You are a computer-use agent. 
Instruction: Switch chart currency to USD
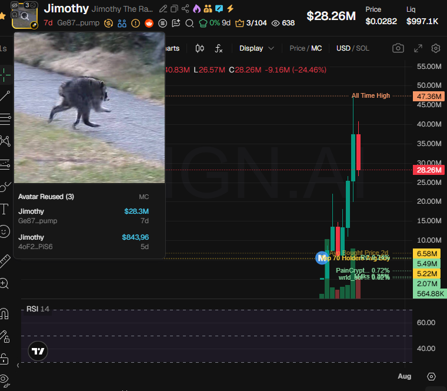click(x=343, y=48)
